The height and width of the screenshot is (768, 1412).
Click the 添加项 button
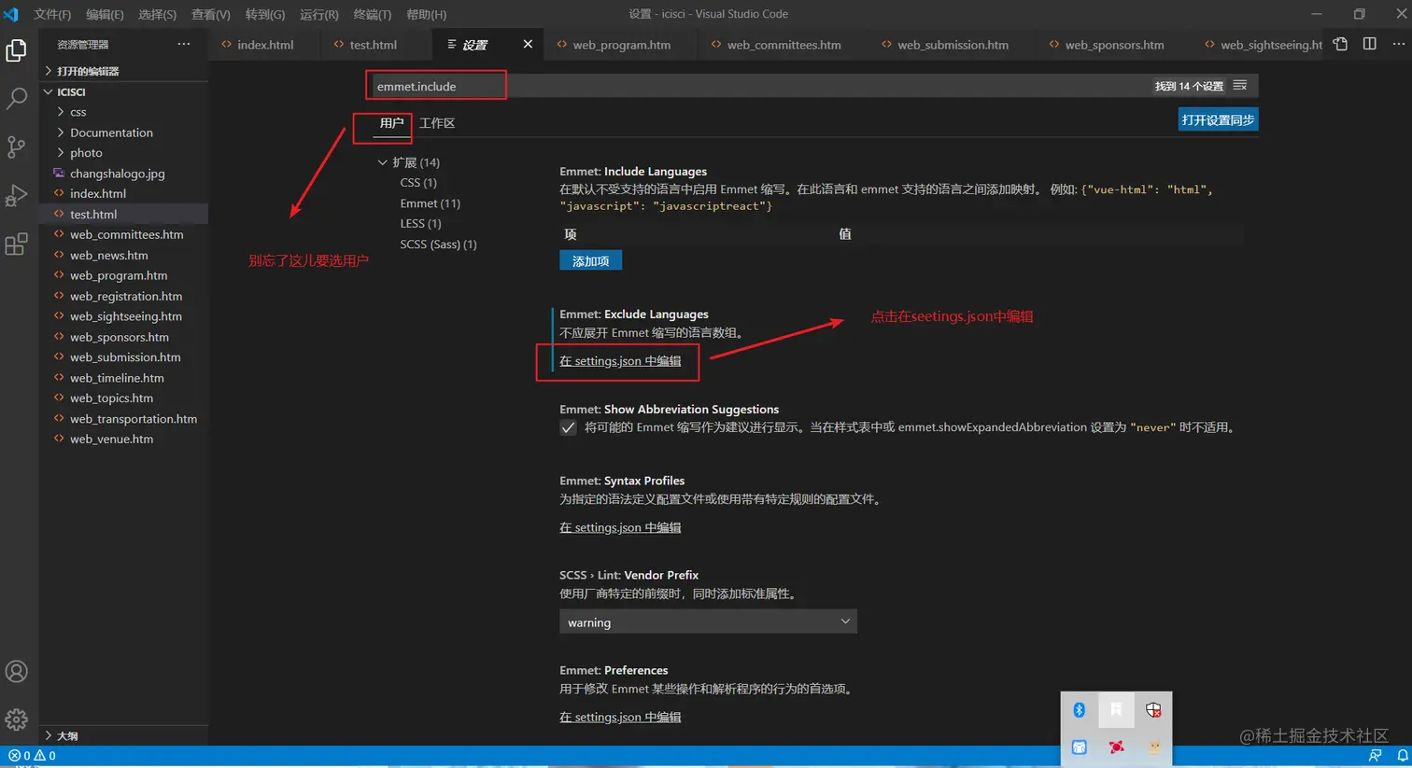pyautogui.click(x=590, y=260)
